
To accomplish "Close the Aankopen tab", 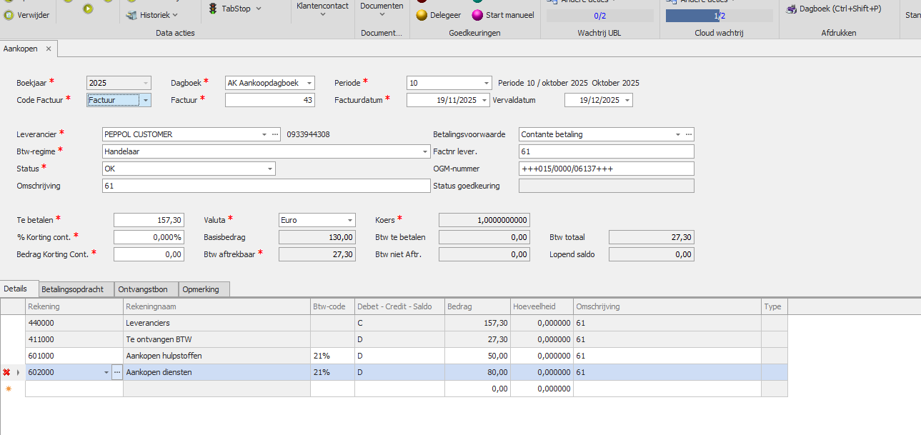I will 49,49.
